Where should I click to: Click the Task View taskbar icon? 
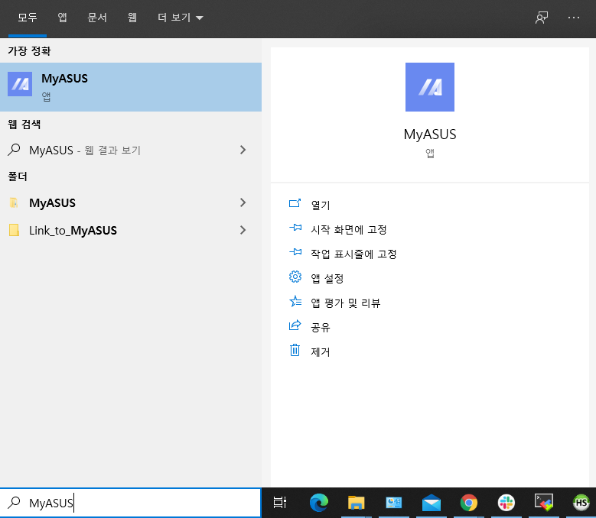(280, 503)
